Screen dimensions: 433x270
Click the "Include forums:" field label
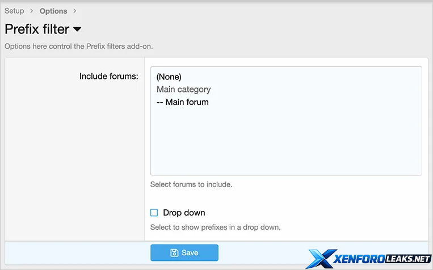[108, 76]
